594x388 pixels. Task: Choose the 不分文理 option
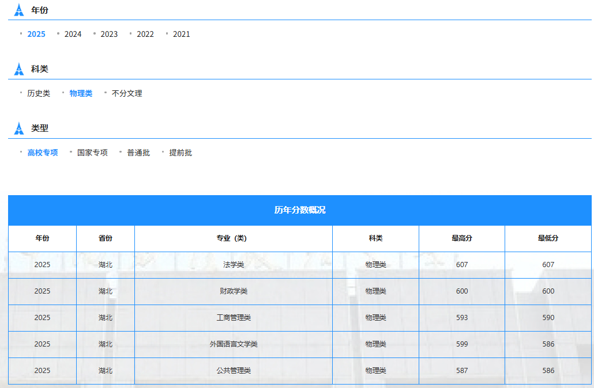(x=127, y=93)
